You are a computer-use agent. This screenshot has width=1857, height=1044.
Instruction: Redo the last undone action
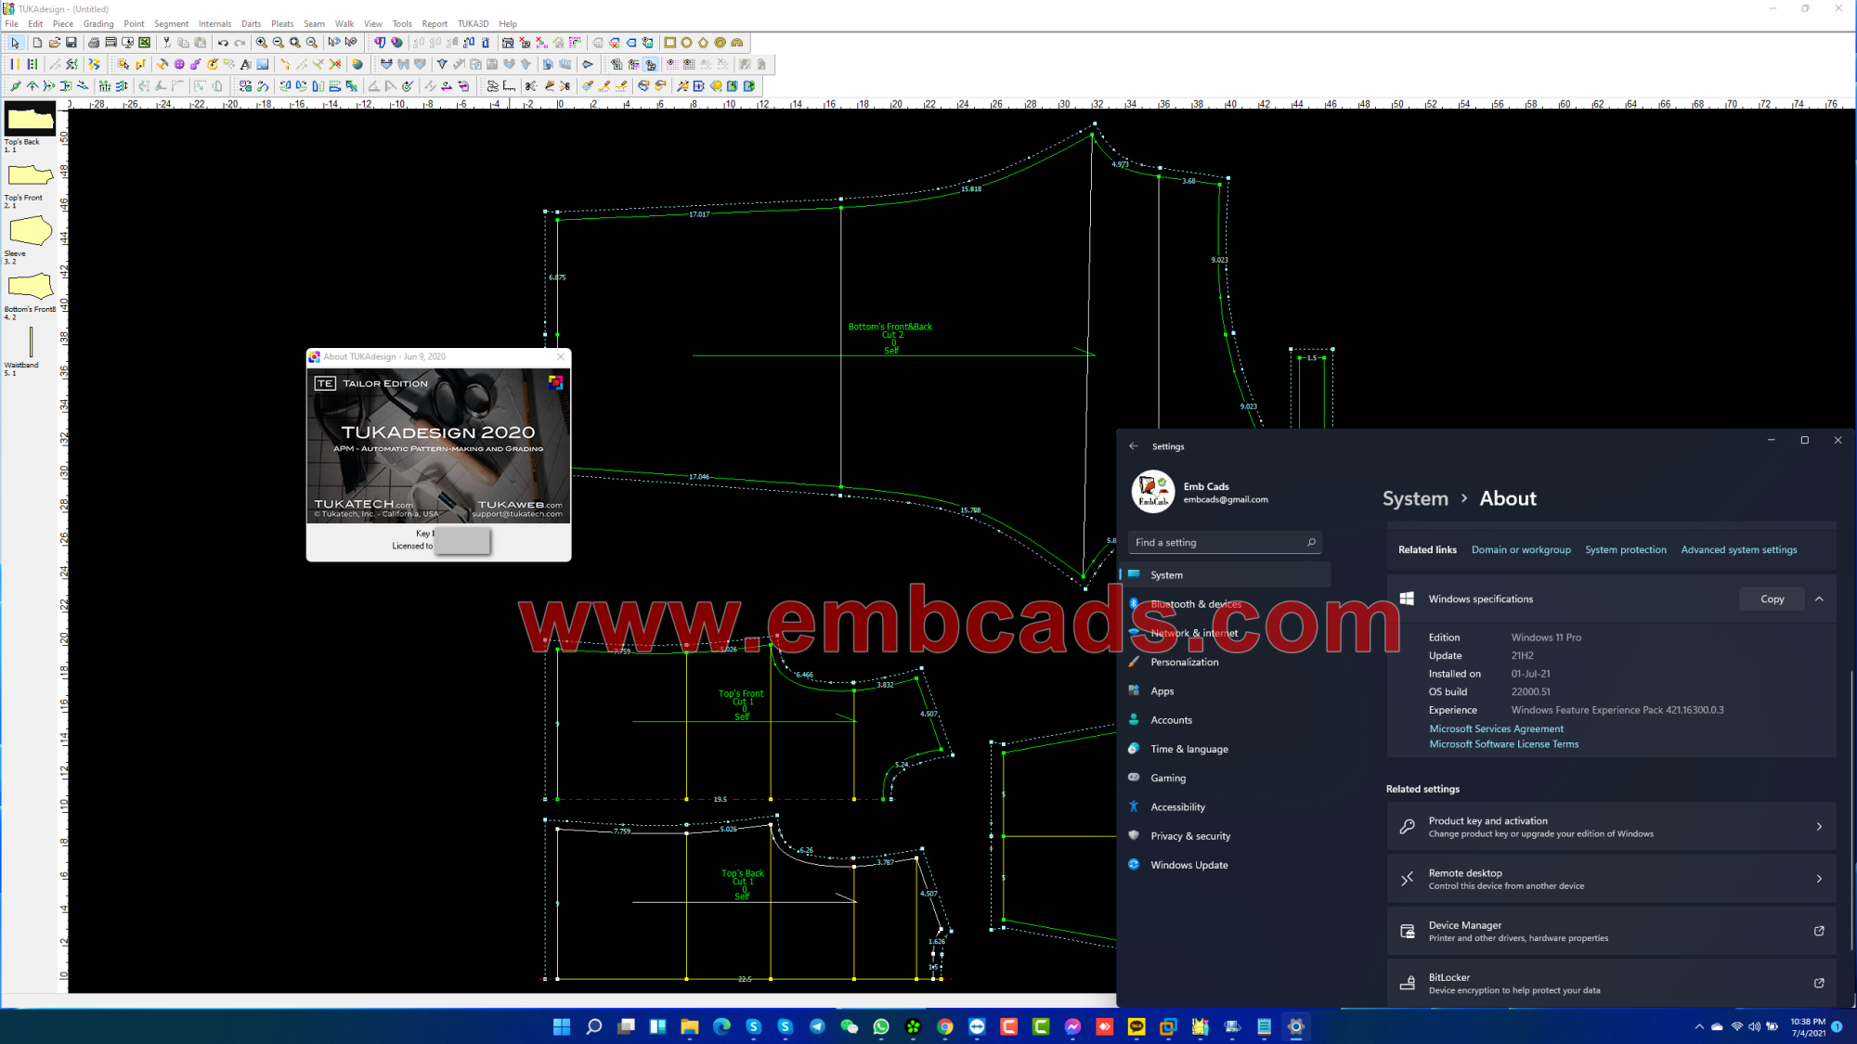tap(240, 43)
